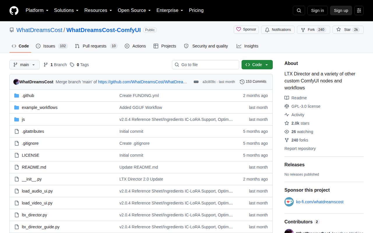Click Report repository

point(300,149)
